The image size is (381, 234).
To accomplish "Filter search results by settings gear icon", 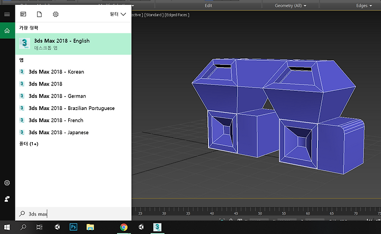I will (56, 14).
